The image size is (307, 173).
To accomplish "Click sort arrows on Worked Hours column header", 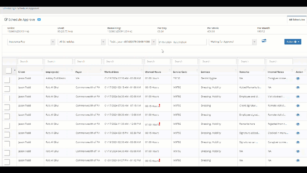I will [170, 70].
